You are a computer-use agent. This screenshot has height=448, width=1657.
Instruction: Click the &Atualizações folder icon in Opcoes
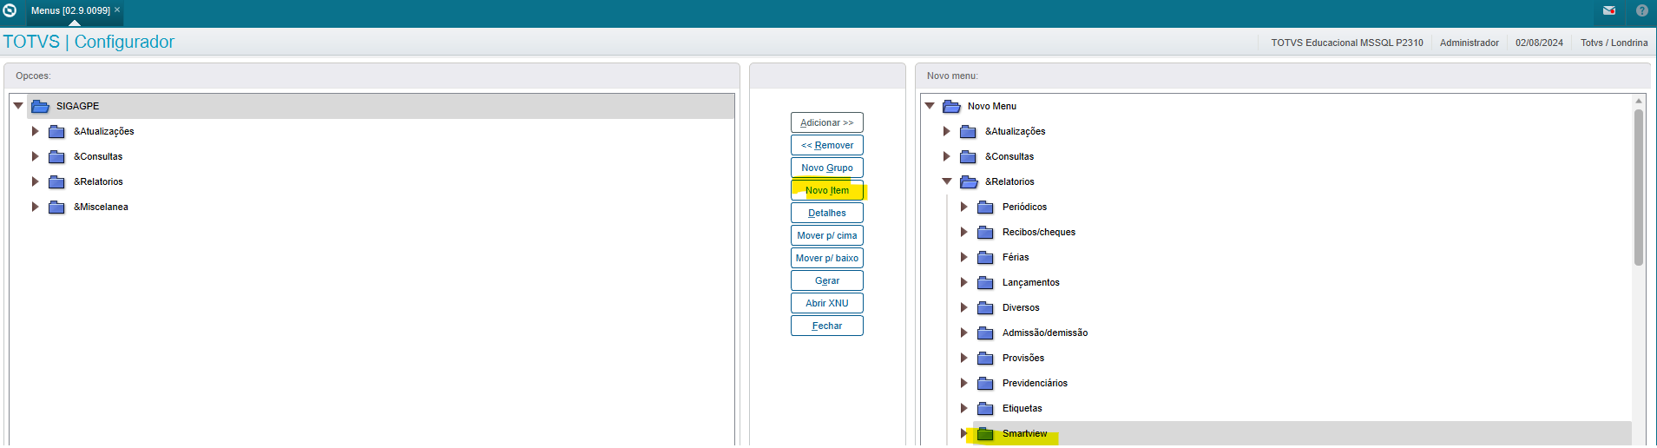57,131
